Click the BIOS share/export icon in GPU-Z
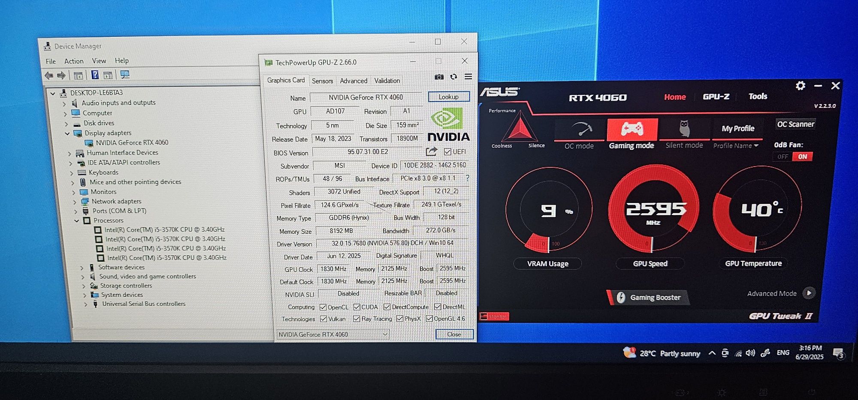The image size is (858, 400). pos(432,151)
